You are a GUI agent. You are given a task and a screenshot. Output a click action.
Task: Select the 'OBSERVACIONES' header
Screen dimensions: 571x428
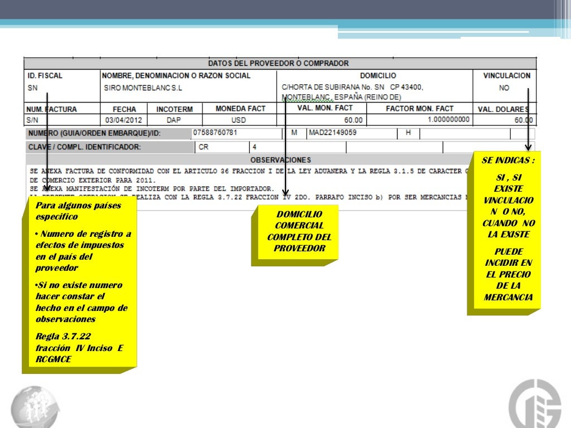point(280,160)
